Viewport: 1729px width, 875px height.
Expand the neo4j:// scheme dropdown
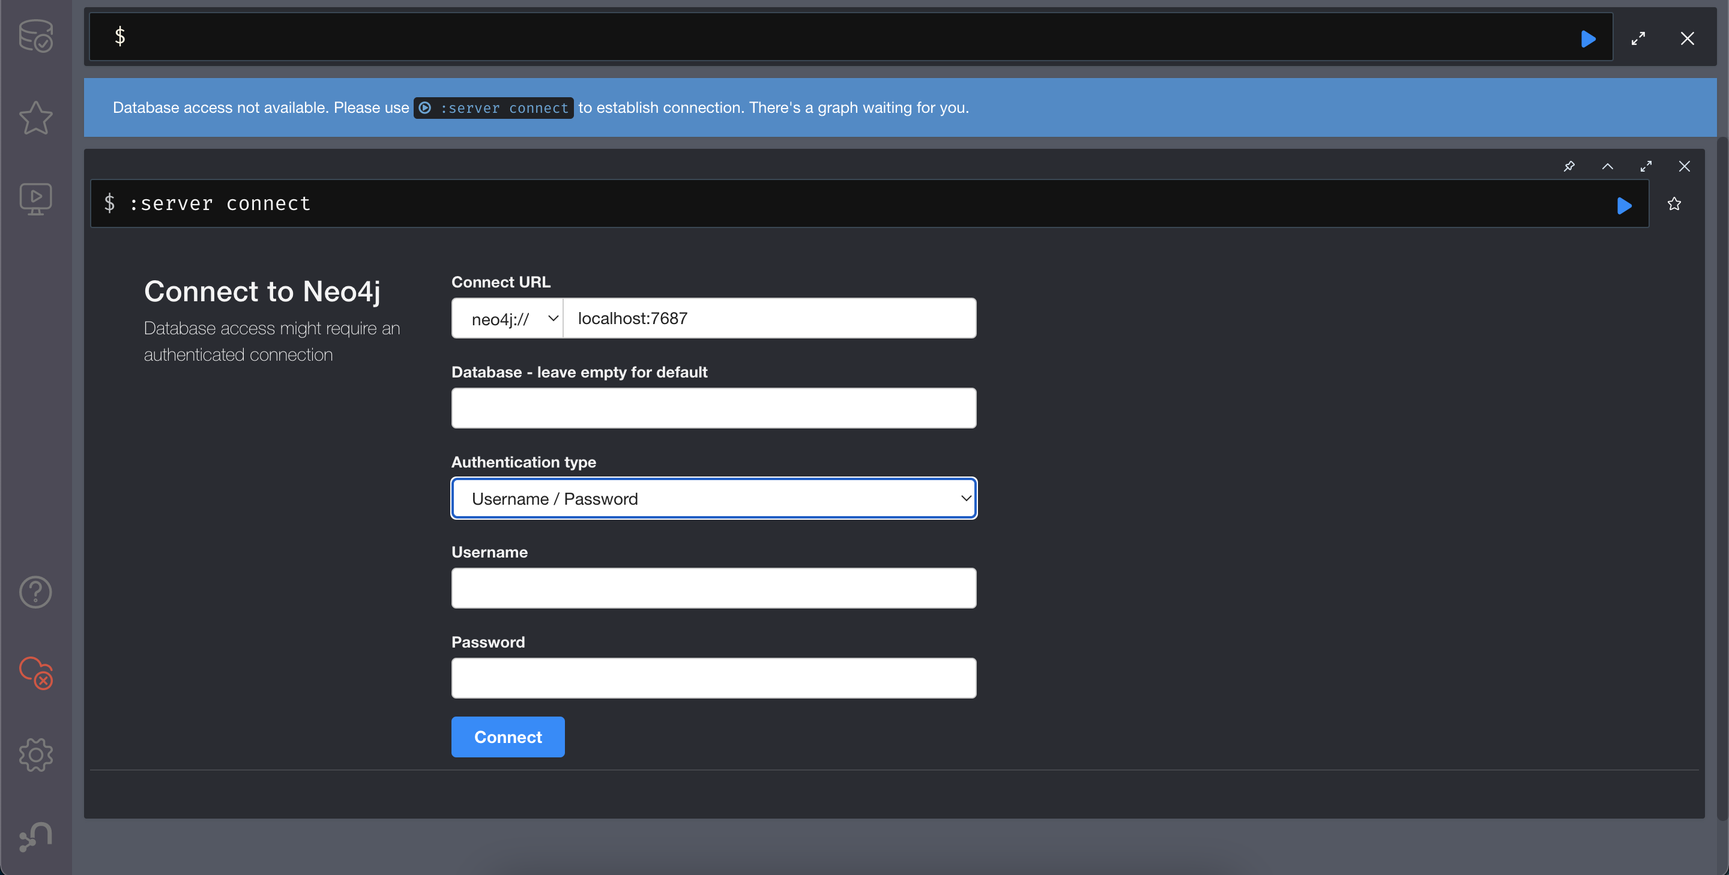point(508,319)
